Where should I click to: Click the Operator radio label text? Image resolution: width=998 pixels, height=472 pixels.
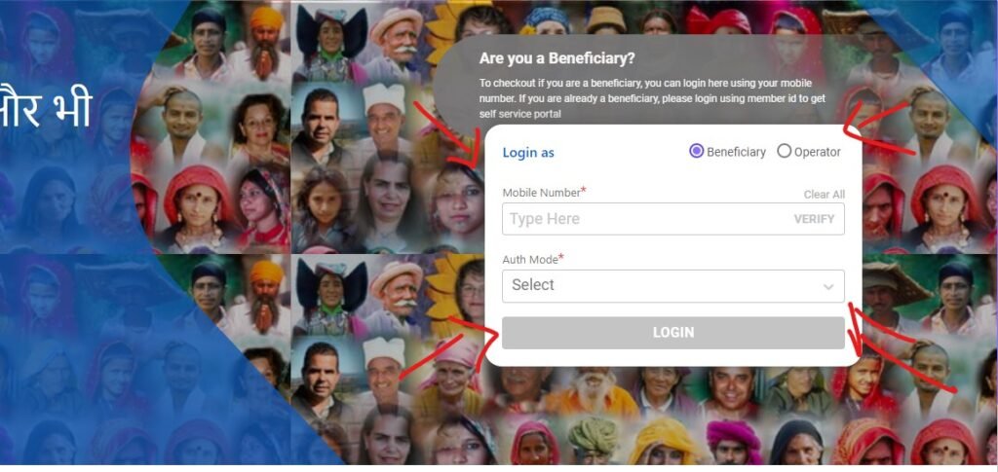coord(818,153)
